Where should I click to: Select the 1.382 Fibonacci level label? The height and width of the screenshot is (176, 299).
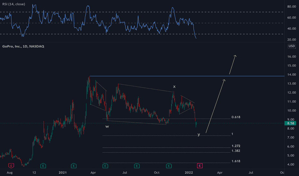236,151
